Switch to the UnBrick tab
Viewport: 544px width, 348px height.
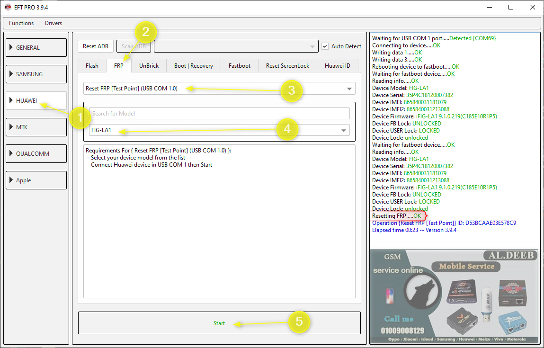click(x=149, y=65)
